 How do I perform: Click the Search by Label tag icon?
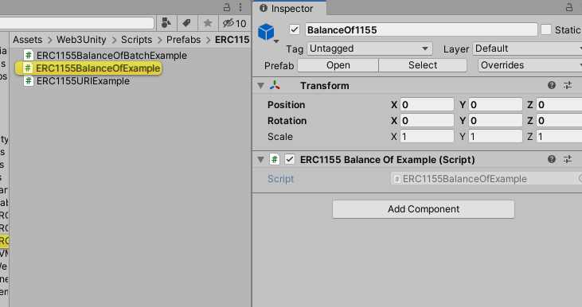point(186,23)
